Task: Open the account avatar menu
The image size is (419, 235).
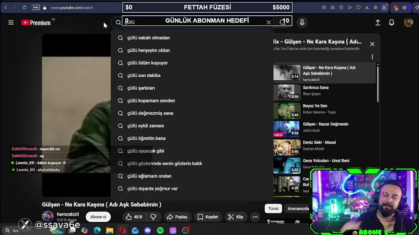Action: pyautogui.click(x=408, y=22)
